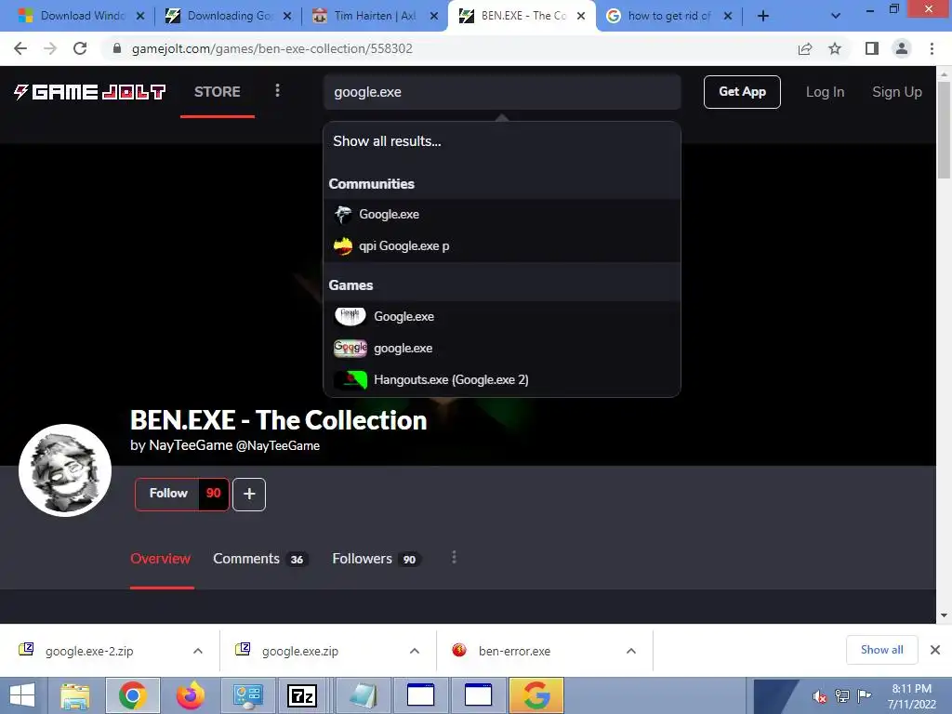Open Firefox from the taskbar

190,695
